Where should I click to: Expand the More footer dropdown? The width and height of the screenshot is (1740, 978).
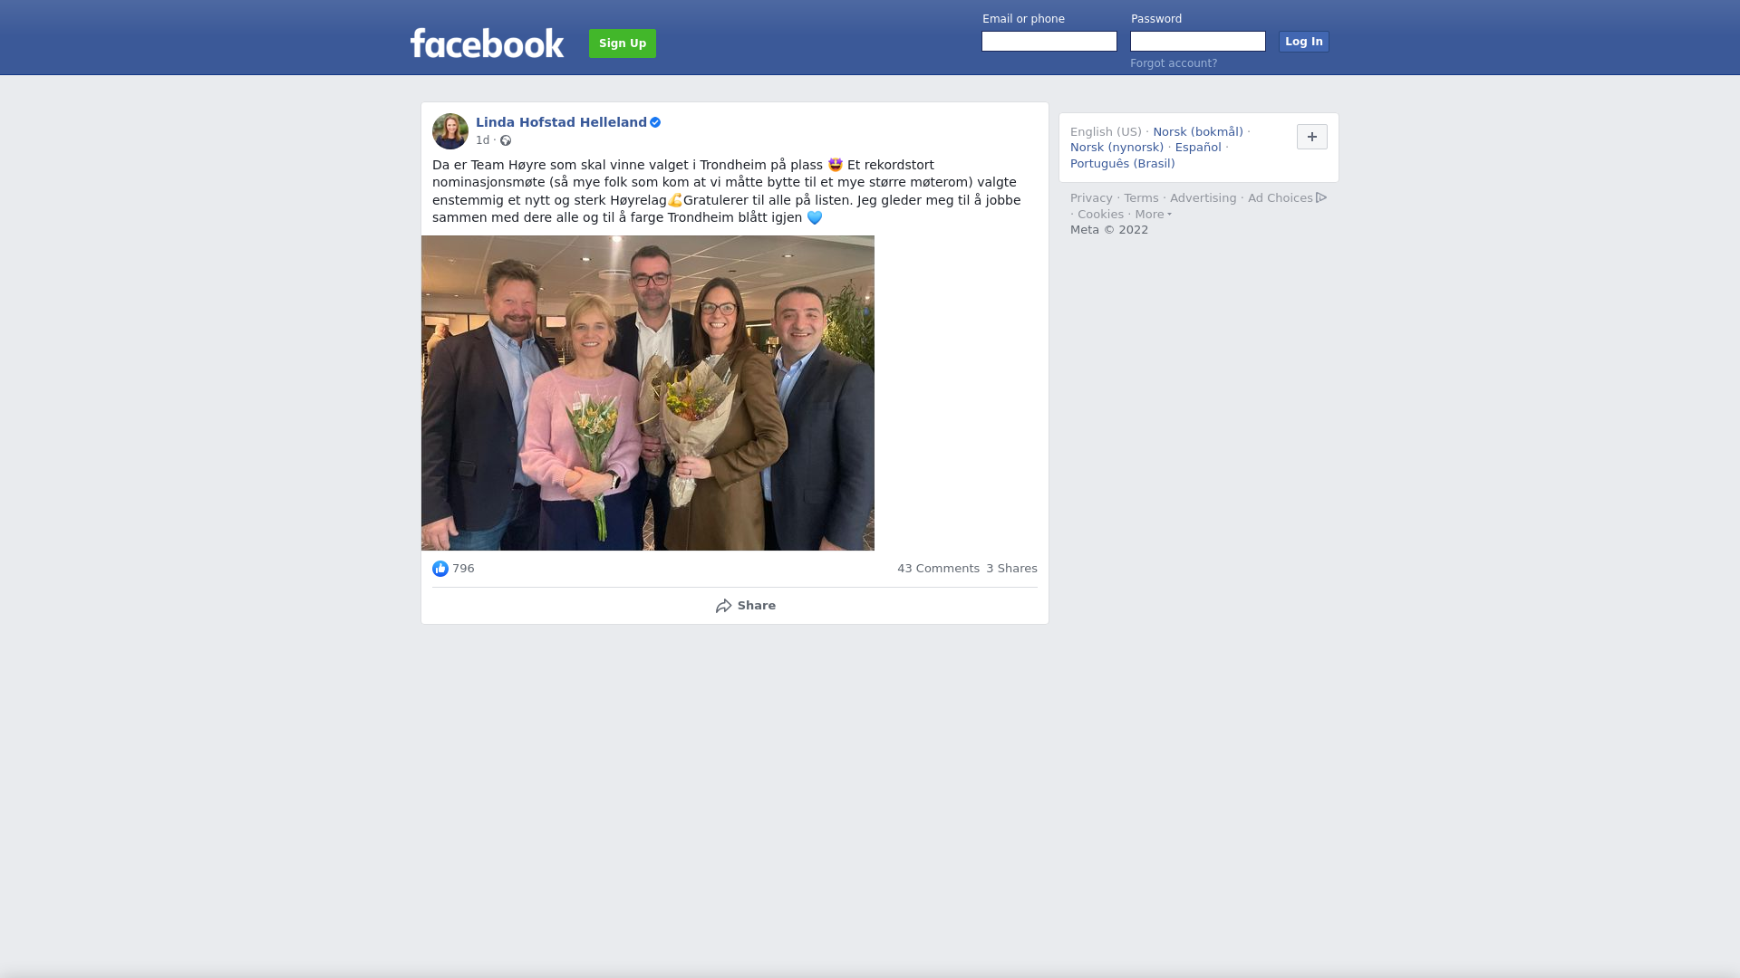click(x=1154, y=215)
